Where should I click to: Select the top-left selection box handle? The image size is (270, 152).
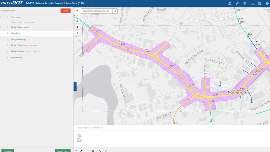pyautogui.click(x=83, y=25)
